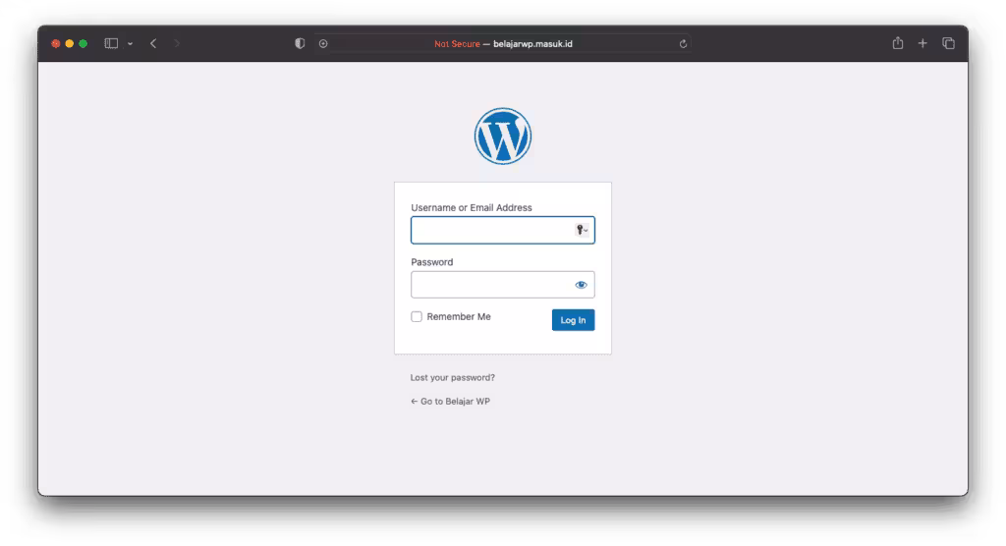
Task: Open the Share menu
Action: coord(898,43)
